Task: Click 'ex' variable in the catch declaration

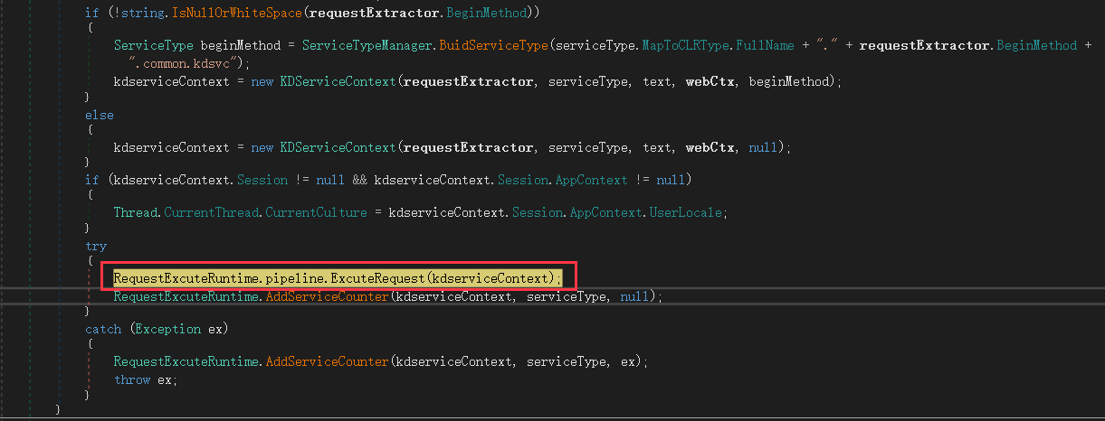Action: [215, 329]
